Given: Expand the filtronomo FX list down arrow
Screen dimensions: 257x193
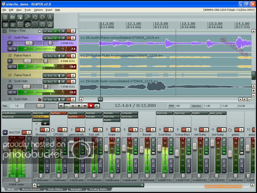Looking at the screenshot, I should (x=45, y=124).
